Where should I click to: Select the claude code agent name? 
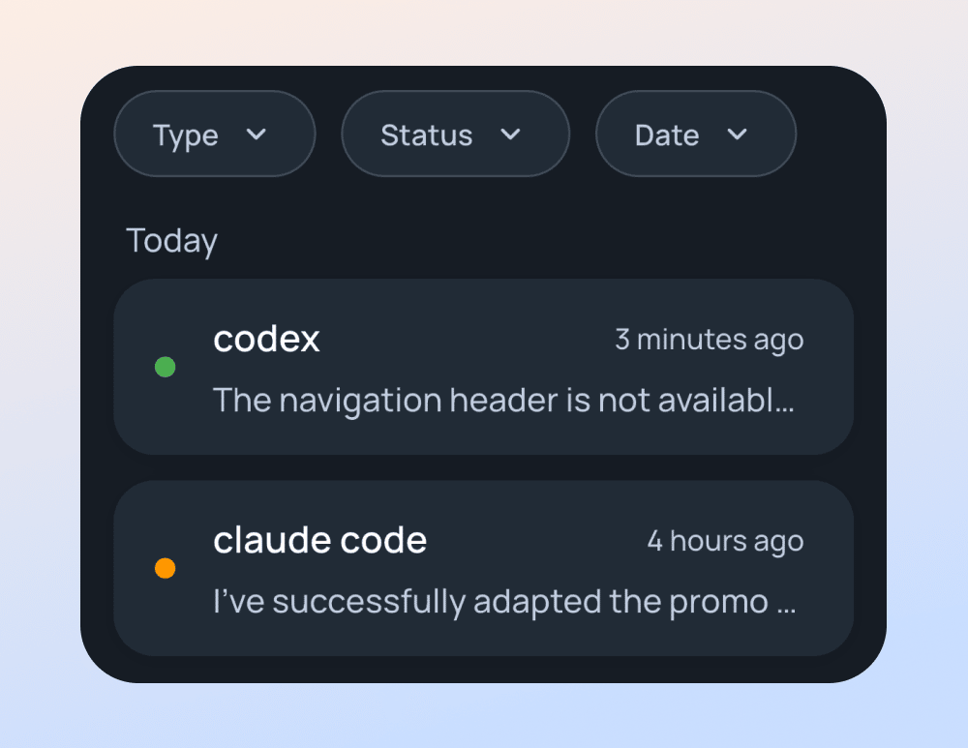320,540
